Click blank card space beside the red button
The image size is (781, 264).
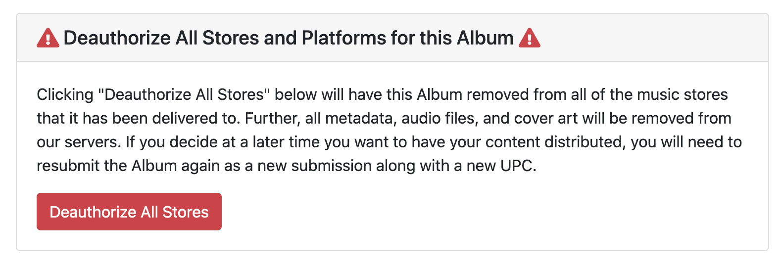[495, 212]
